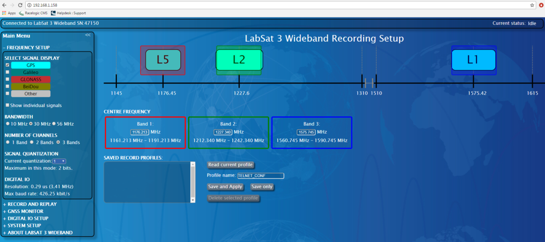Click the red extension icon in browser toolbar
The width and height of the screenshot is (545, 242).
[x=541, y=5]
